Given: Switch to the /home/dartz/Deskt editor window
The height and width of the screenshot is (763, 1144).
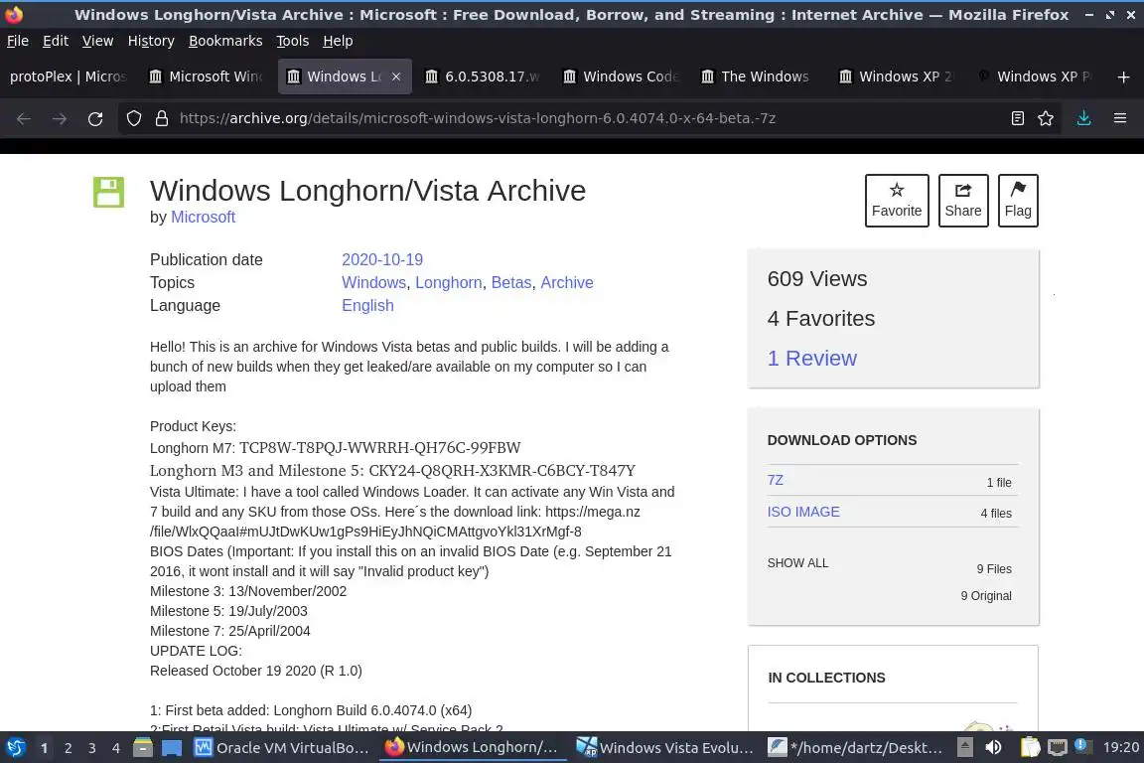Looking at the screenshot, I should pyautogui.click(x=857, y=748).
